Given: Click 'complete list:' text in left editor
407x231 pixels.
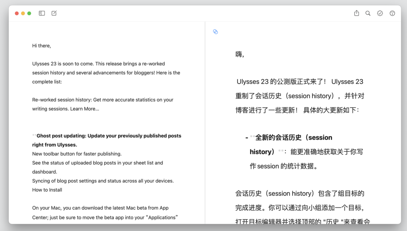Looking at the screenshot, I should pyautogui.click(x=47, y=82).
